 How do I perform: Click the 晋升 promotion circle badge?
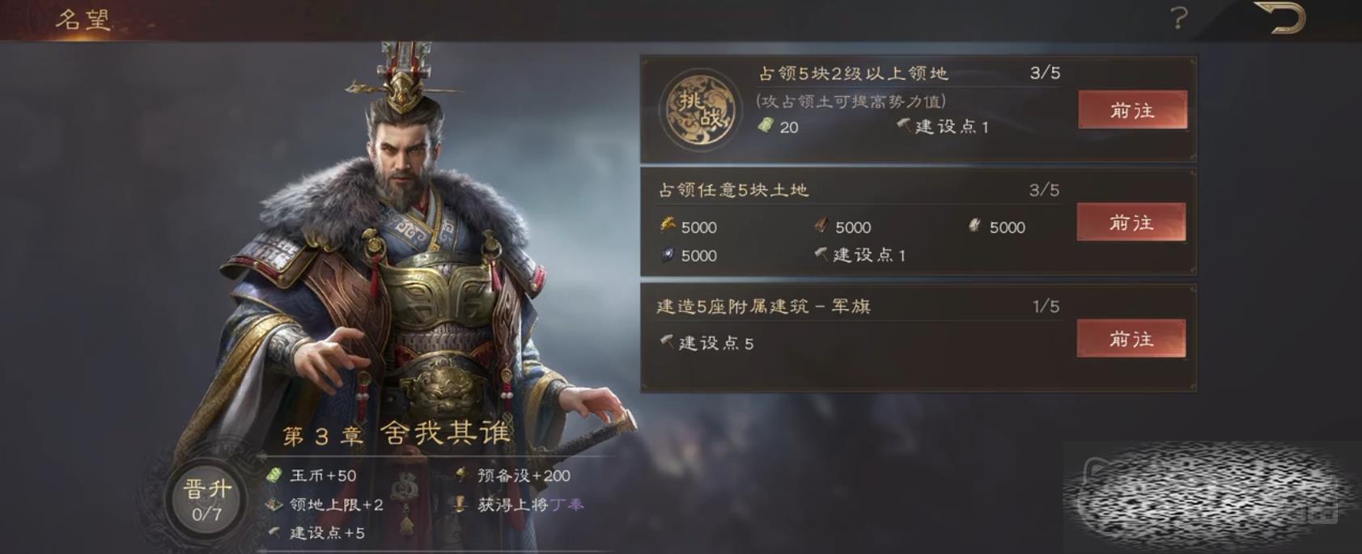[206, 499]
